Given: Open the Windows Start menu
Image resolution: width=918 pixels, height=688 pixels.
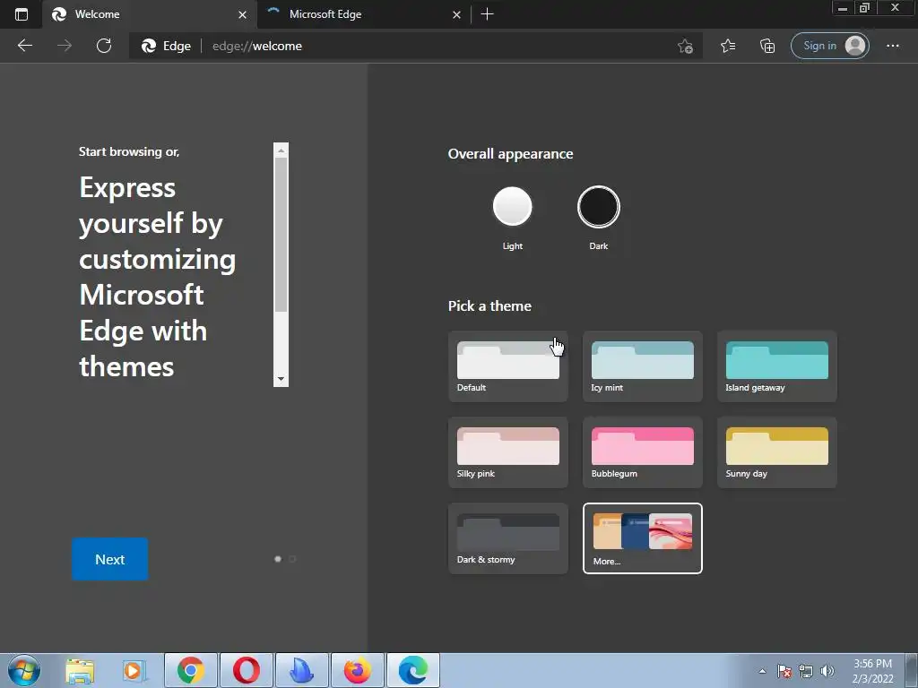Looking at the screenshot, I should (x=24, y=670).
